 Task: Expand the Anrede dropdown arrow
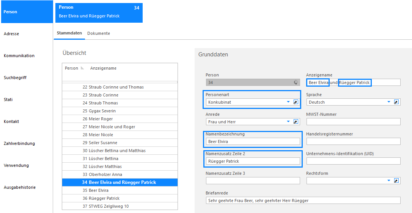[288, 121]
